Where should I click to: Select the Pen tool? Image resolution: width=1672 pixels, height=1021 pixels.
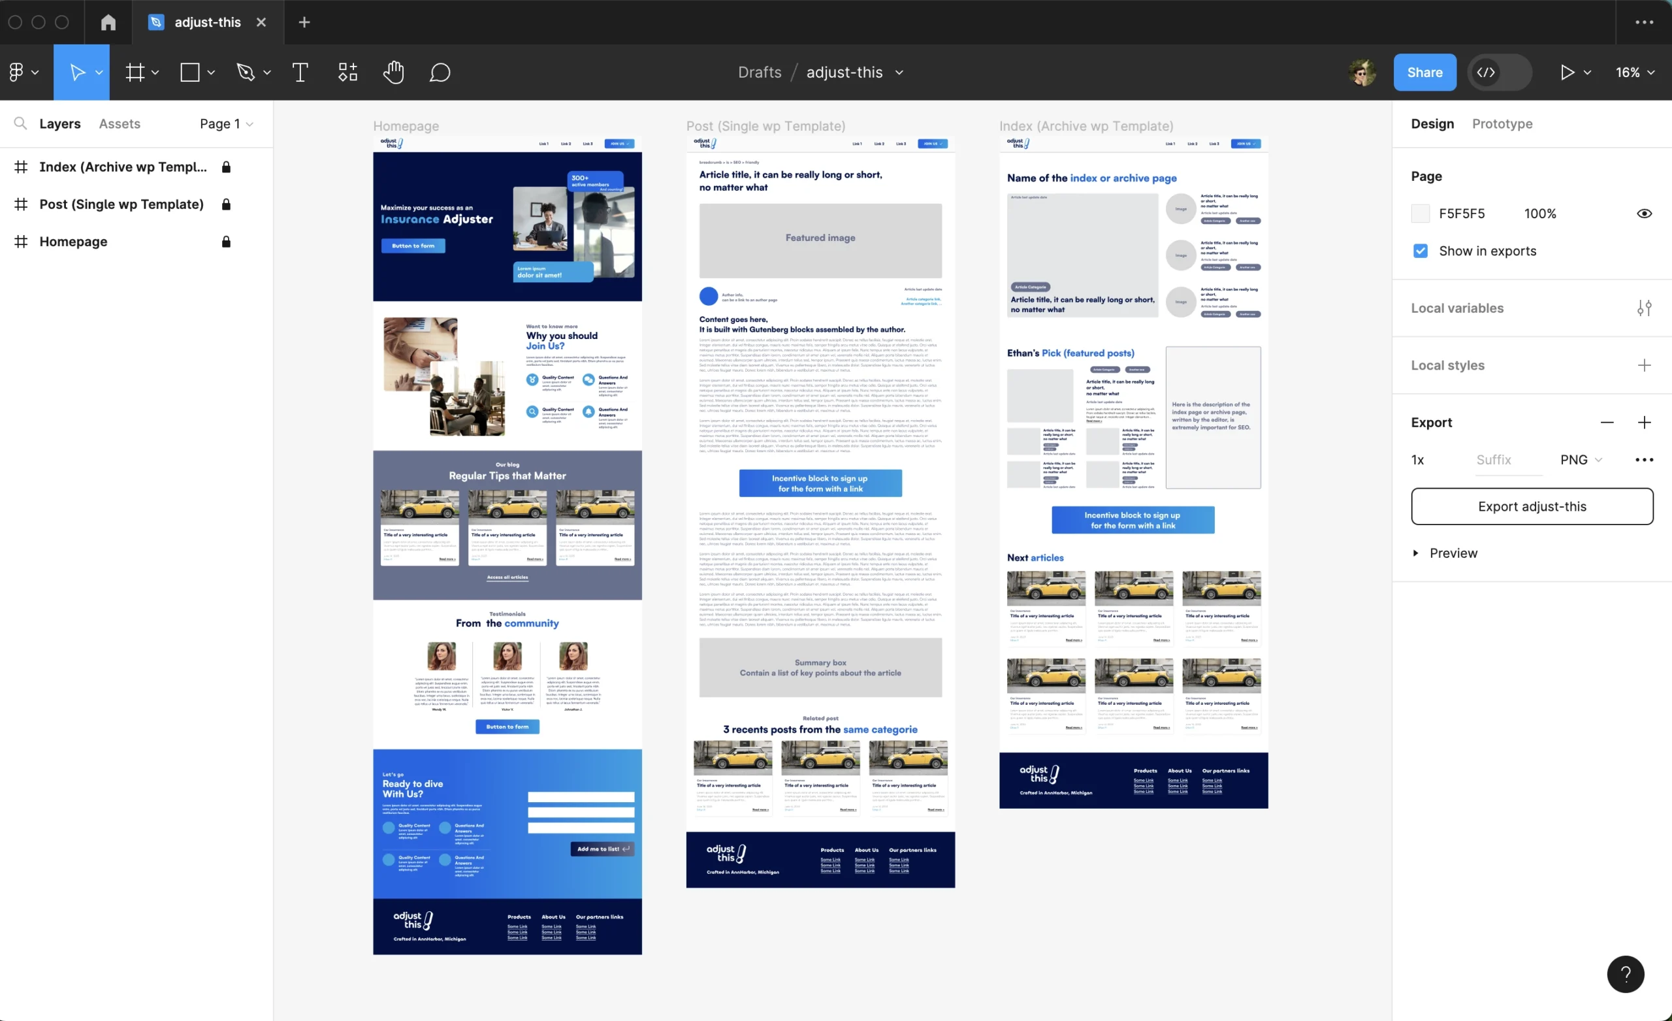point(245,73)
